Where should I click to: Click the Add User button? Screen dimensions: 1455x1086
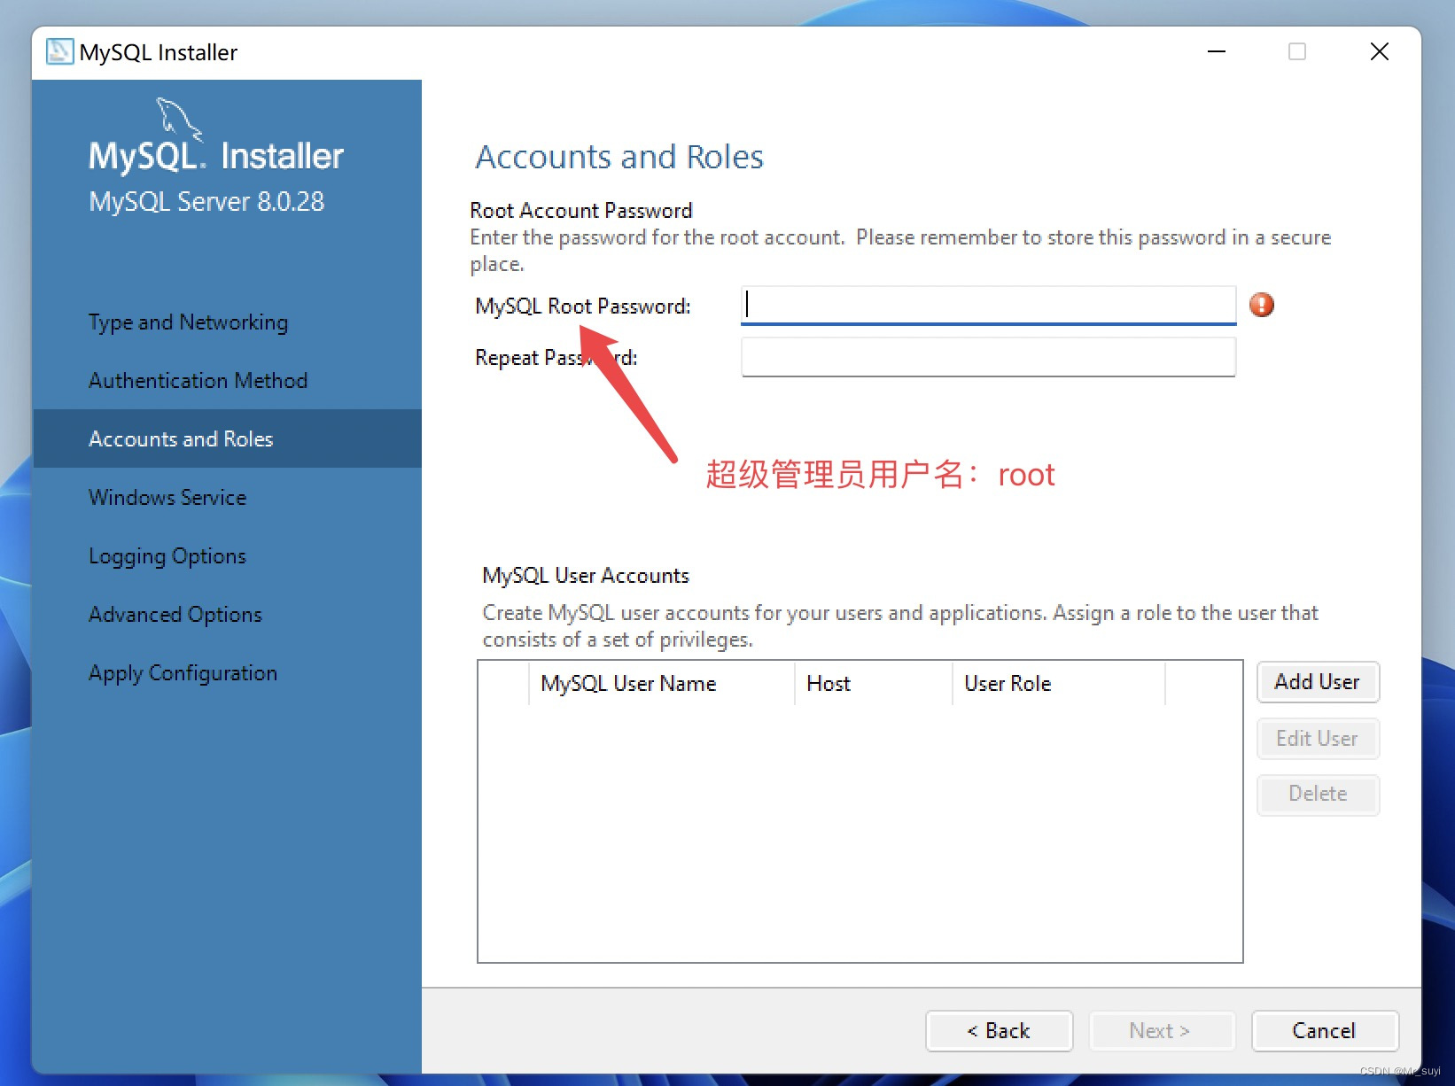[x=1318, y=682]
